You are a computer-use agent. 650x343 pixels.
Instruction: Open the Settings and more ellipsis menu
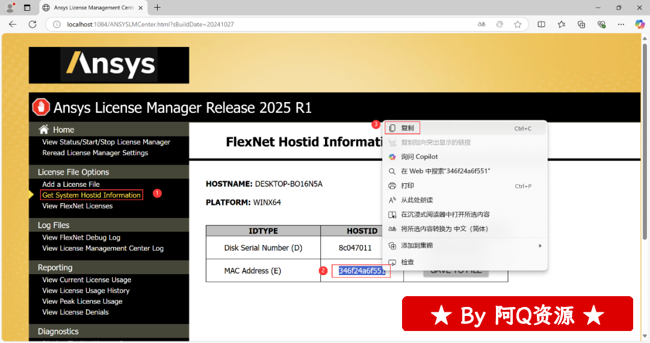tap(621, 25)
